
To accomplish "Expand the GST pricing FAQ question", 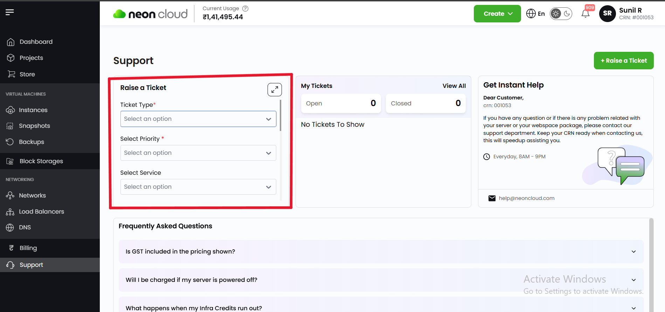I will (x=381, y=251).
